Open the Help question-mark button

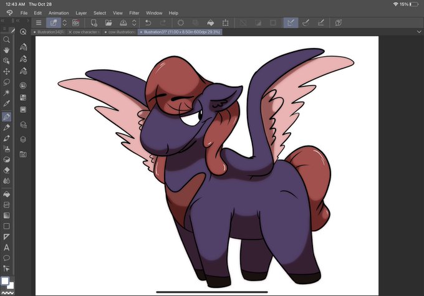[339, 22]
